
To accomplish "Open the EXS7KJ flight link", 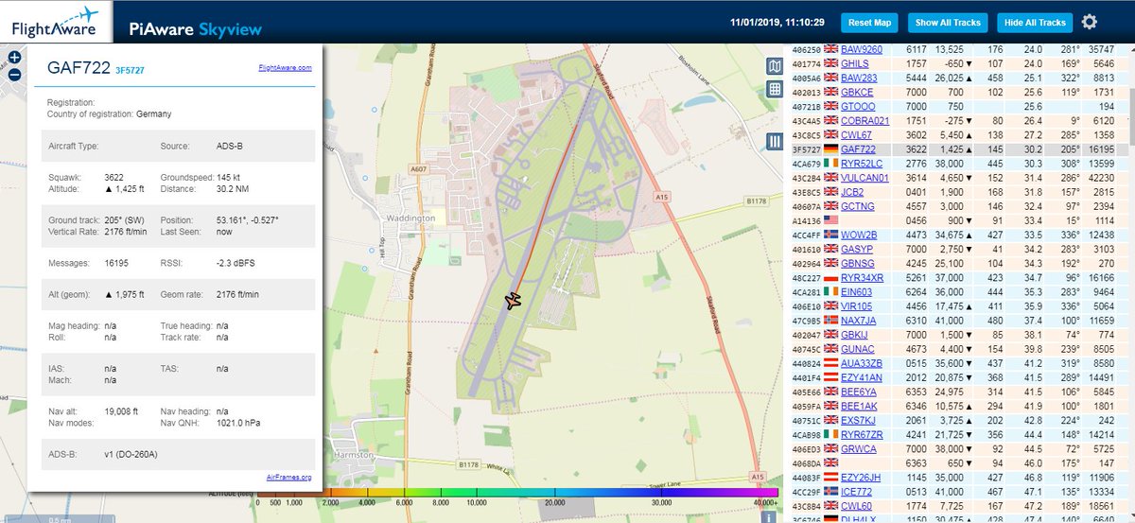I will [859, 421].
